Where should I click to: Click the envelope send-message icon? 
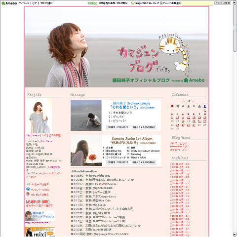pyautogui.click(x=28, y=184)
